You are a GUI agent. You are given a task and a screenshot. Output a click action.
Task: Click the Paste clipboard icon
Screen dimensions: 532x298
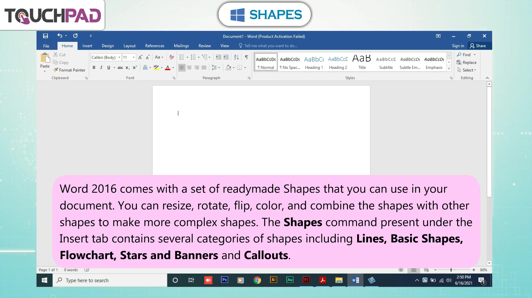point(45,58)
